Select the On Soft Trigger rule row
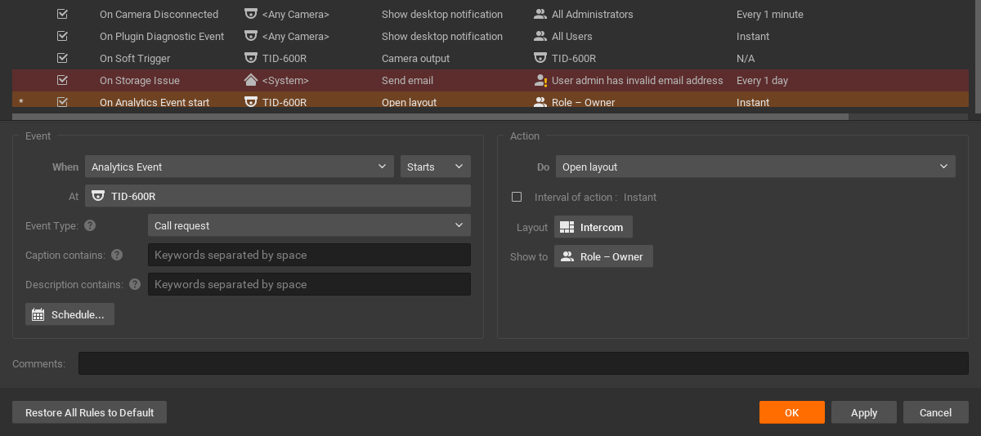The height and width of the screenshot is (436, 981). [x=490, y=58]
